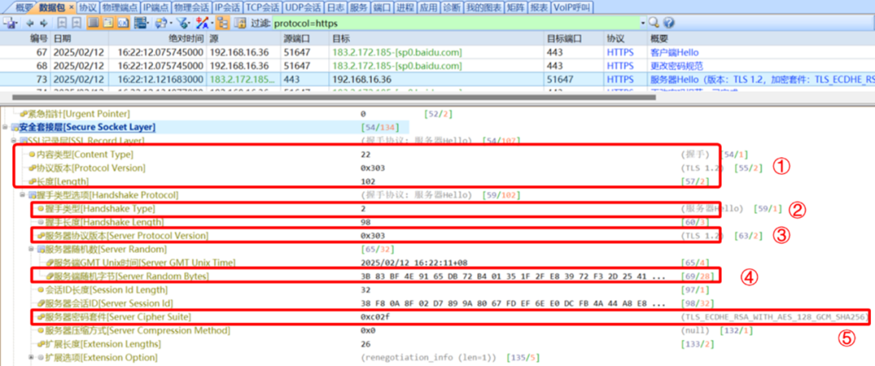
Task: Switch to the TCP会话 tab
Action: [262, 7]
